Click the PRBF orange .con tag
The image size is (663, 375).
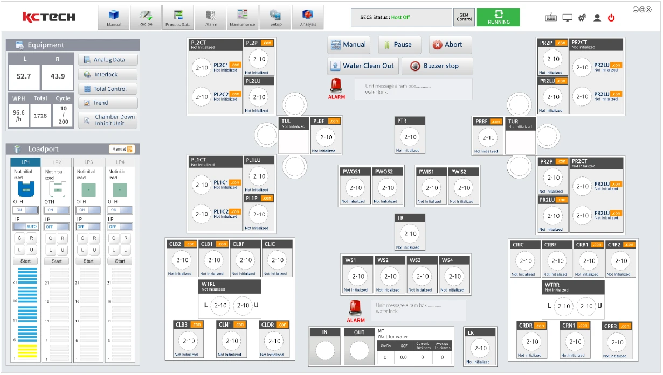click(x=496, y=122)
